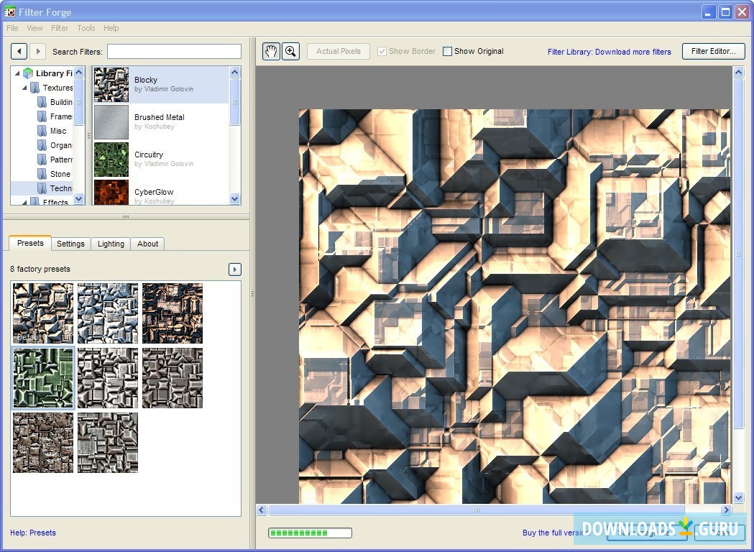Toggle the Show Border checkbox

[382, 51]
